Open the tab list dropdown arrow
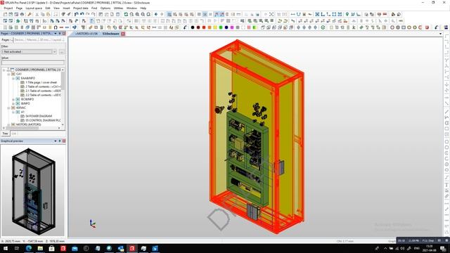Screen dimensions: 450x253 tap(441, 34)
